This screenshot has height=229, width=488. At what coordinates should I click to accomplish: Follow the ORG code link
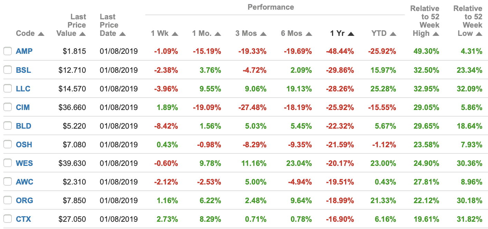[24, 200]
